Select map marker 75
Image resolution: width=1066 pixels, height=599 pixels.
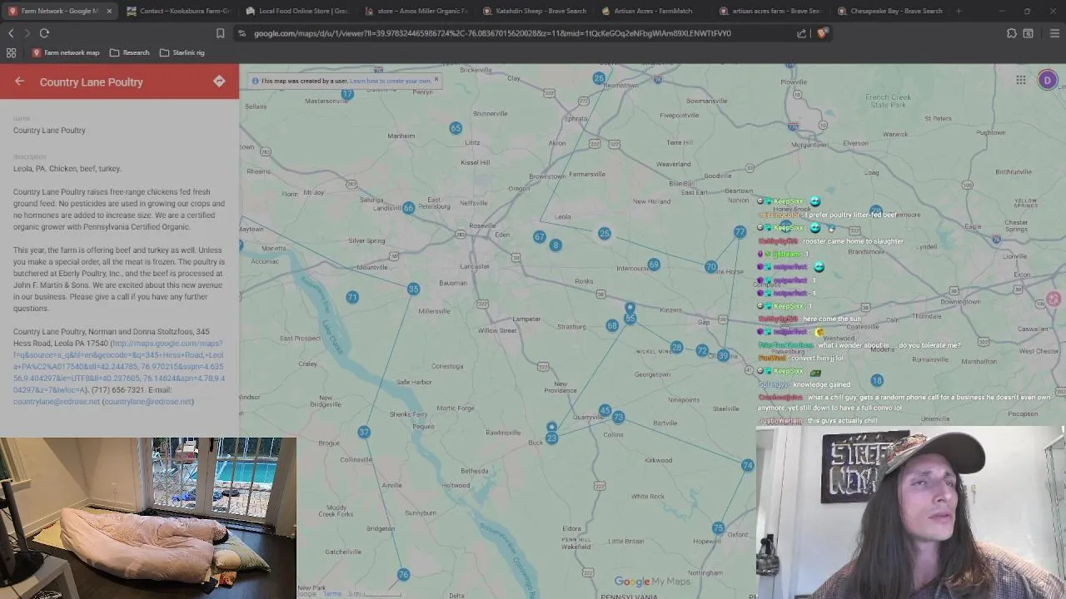coord(718,528)
